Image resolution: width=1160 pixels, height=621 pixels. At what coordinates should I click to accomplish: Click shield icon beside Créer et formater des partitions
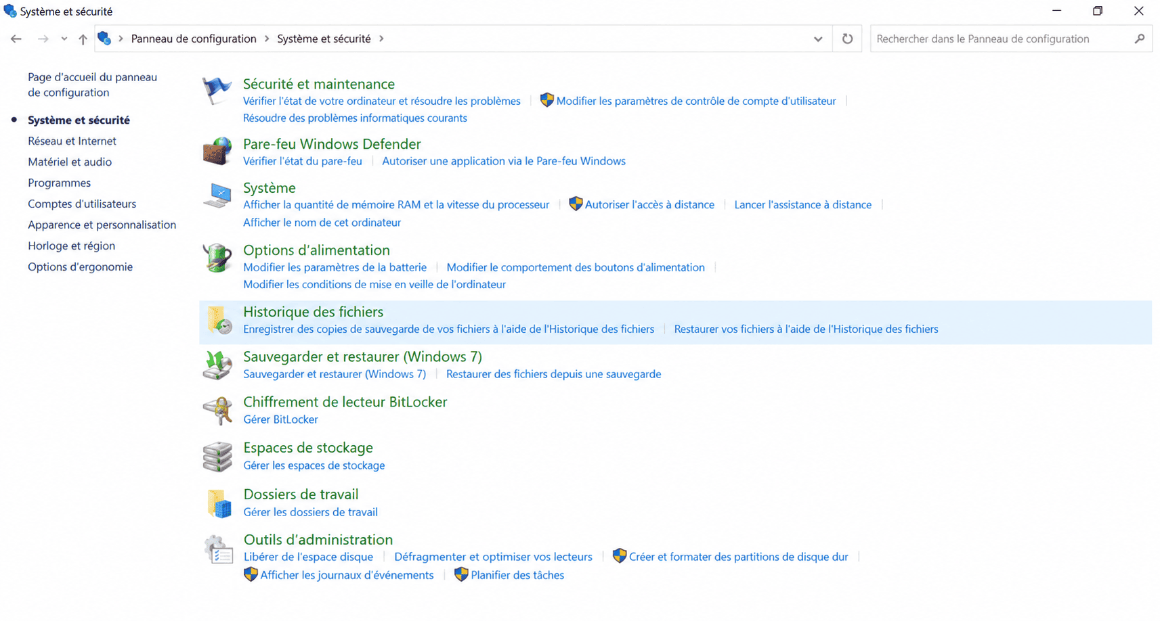pyautogui.click(x=619, y=555)
